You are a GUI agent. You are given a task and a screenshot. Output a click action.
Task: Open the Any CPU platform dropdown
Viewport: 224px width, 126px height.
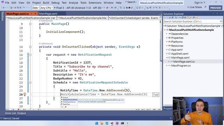click(x=47, y=8)
